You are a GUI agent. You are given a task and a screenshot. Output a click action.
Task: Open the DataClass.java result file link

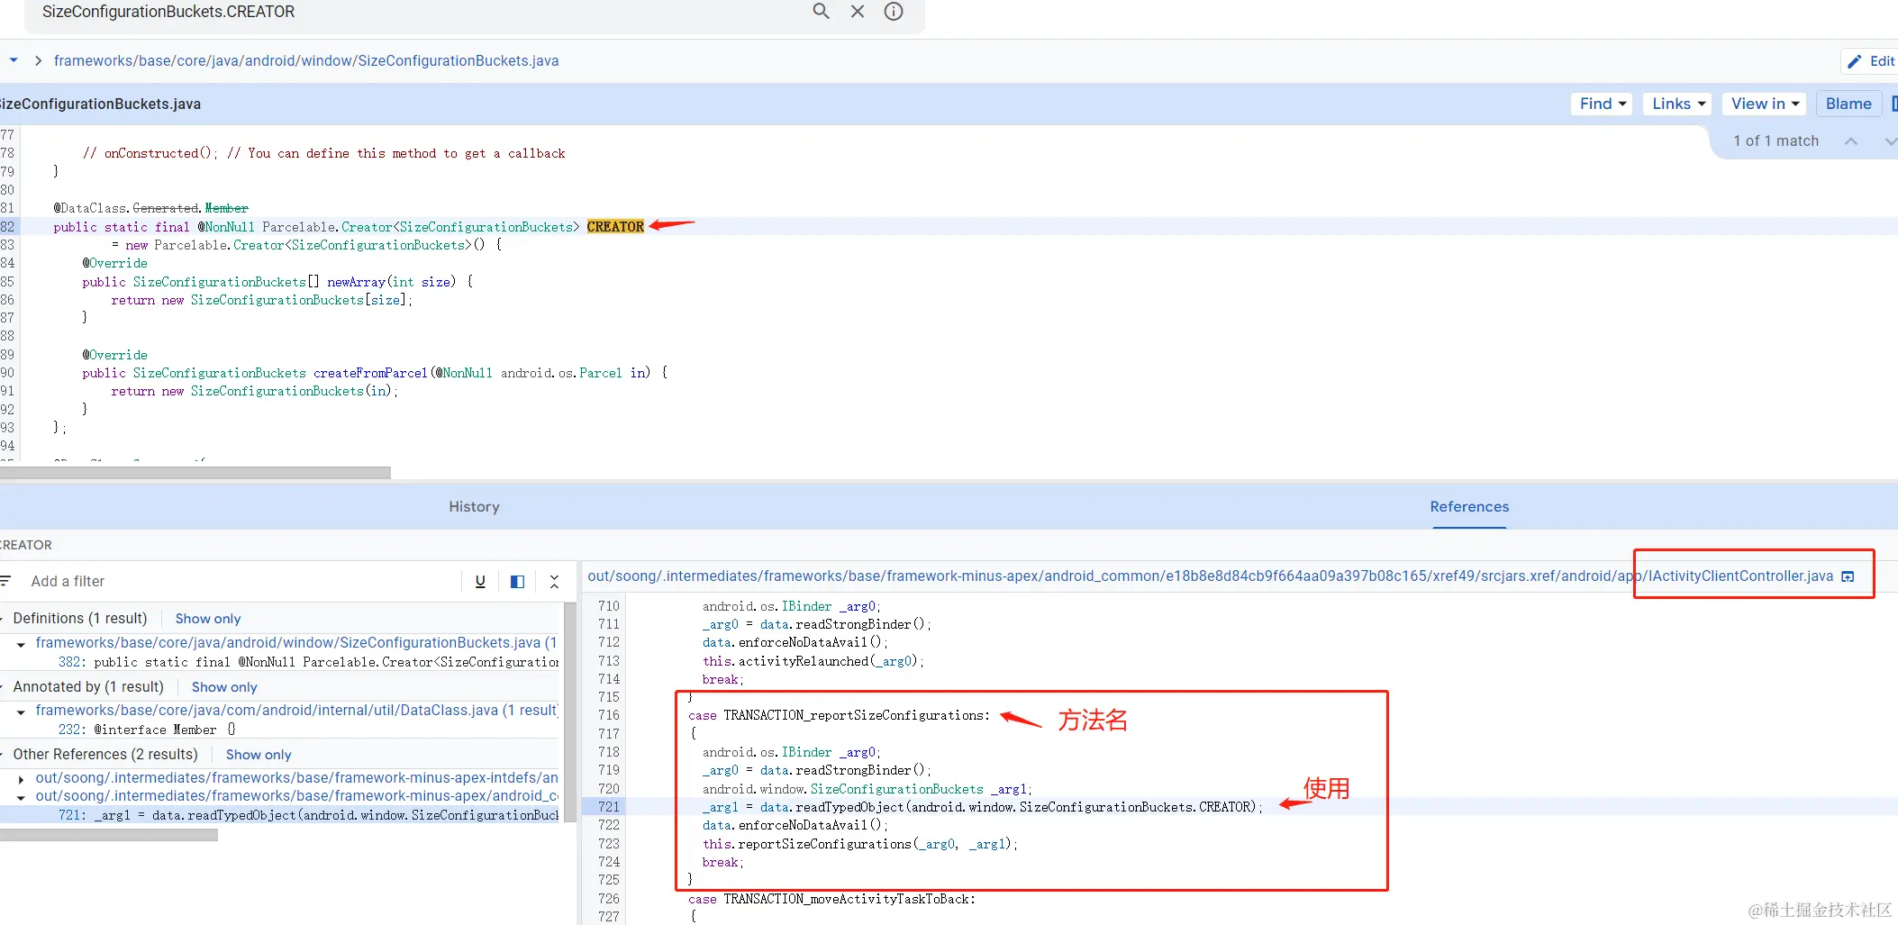tap(296, 711)
